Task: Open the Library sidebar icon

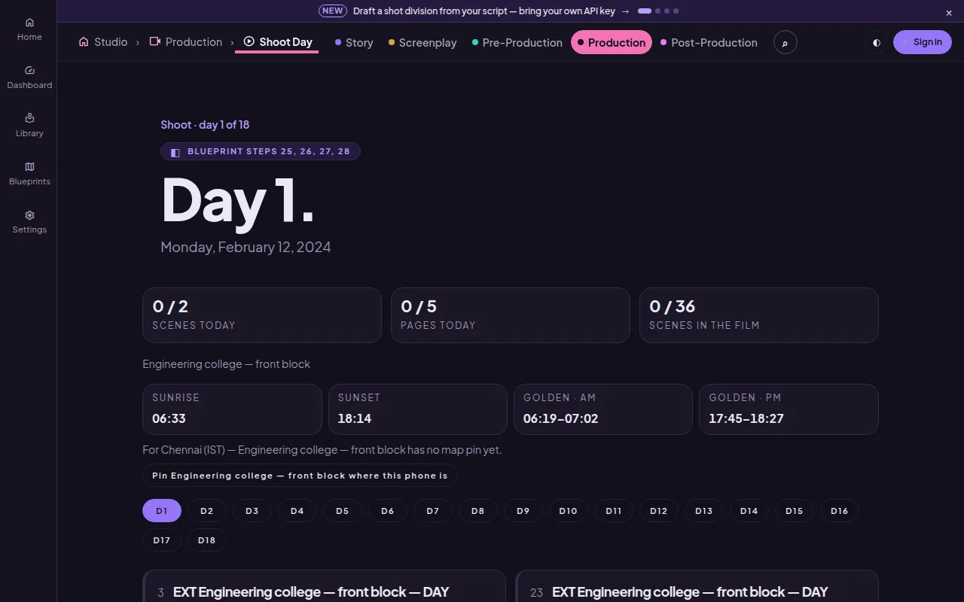Action: coord(29,125)
